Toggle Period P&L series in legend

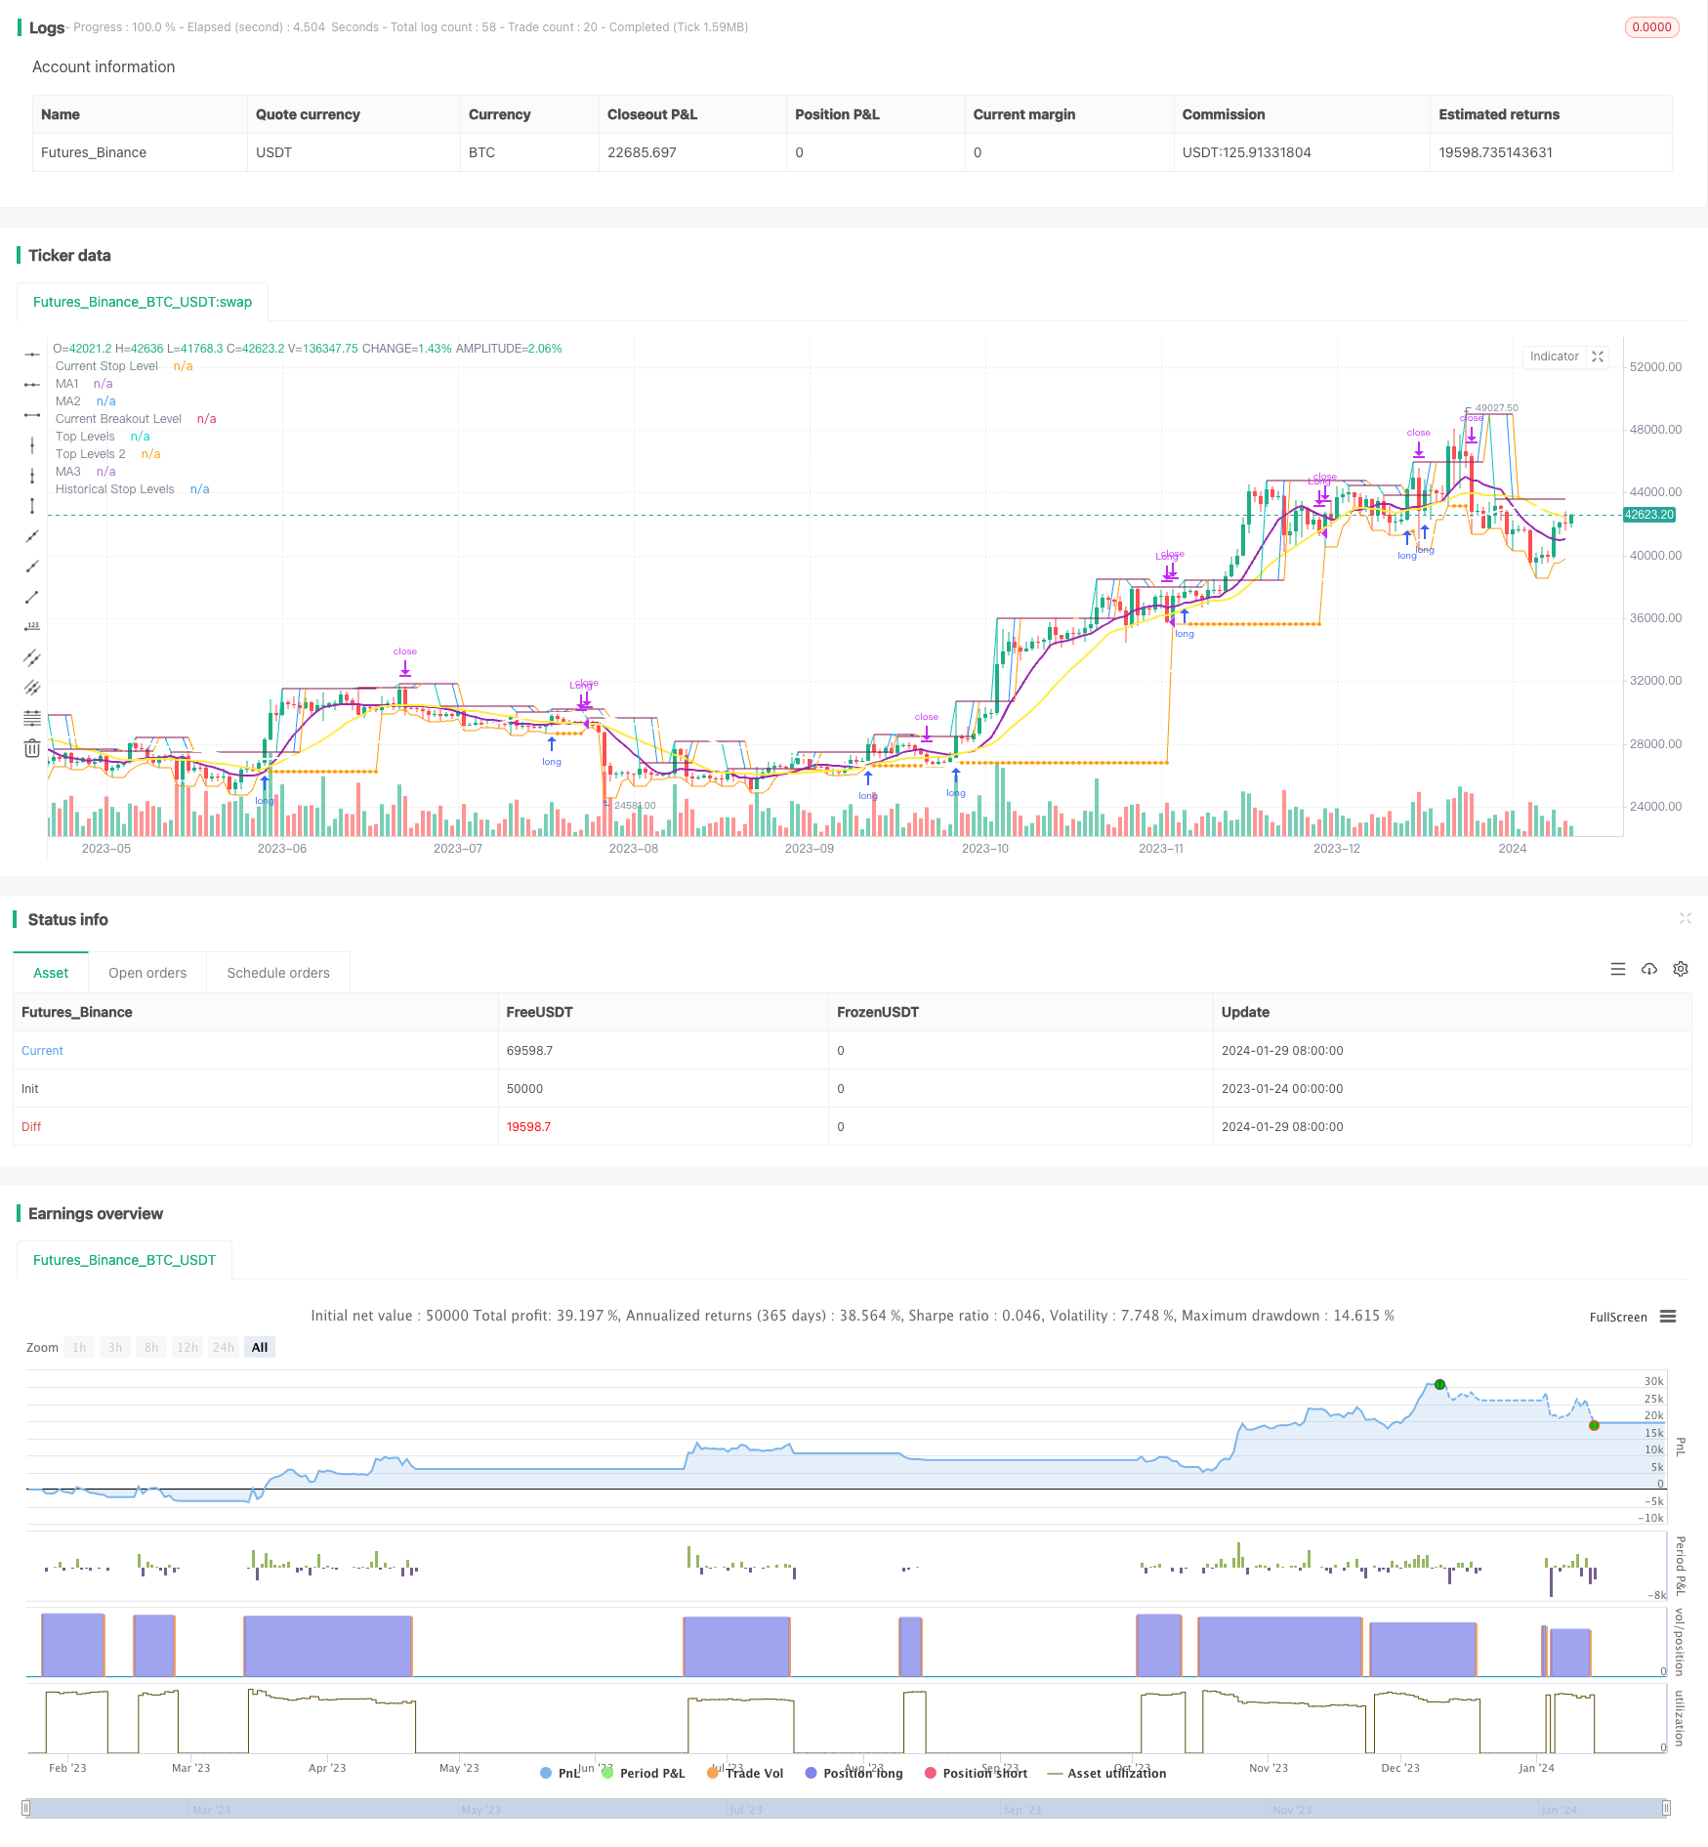[644, 1773]
